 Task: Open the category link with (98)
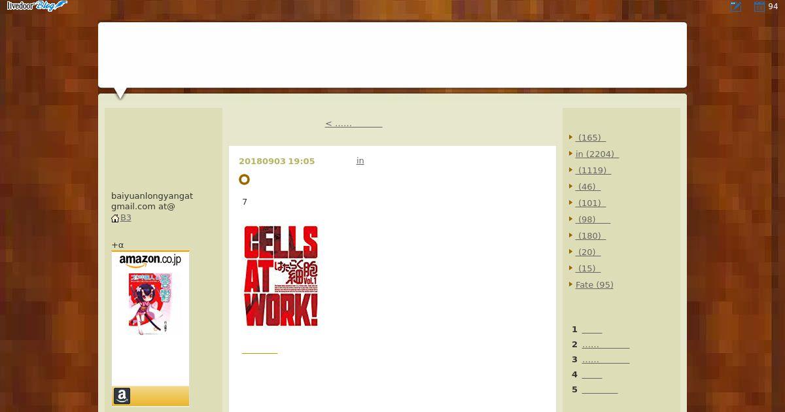[x=593, y=220]
